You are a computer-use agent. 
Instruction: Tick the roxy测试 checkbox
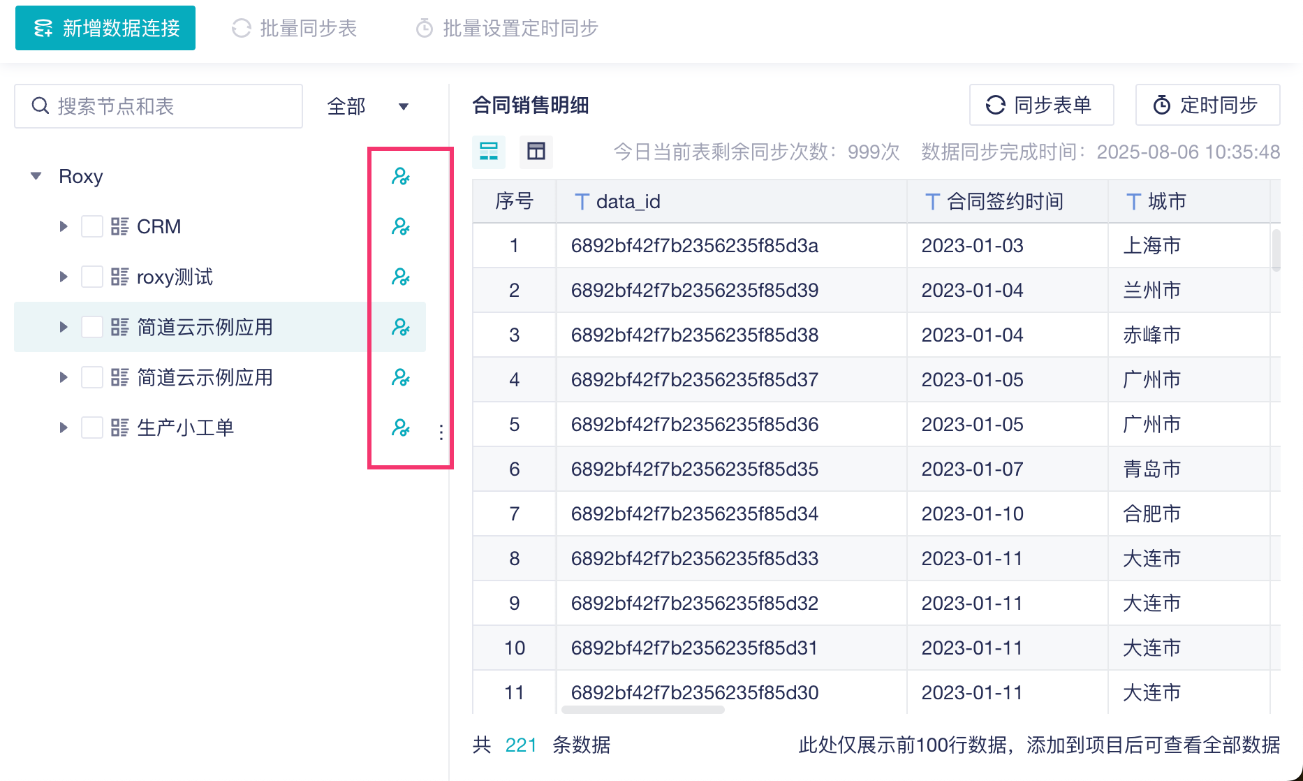pos(92,277)
